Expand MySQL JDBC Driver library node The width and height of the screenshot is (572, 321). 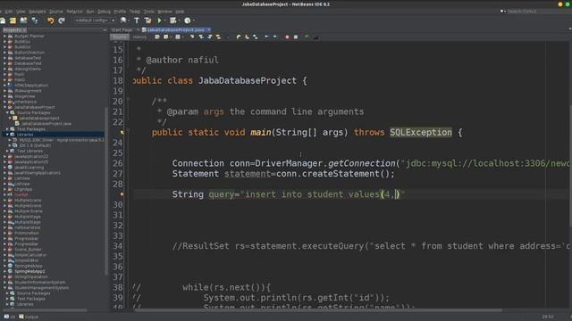[10, 140]
